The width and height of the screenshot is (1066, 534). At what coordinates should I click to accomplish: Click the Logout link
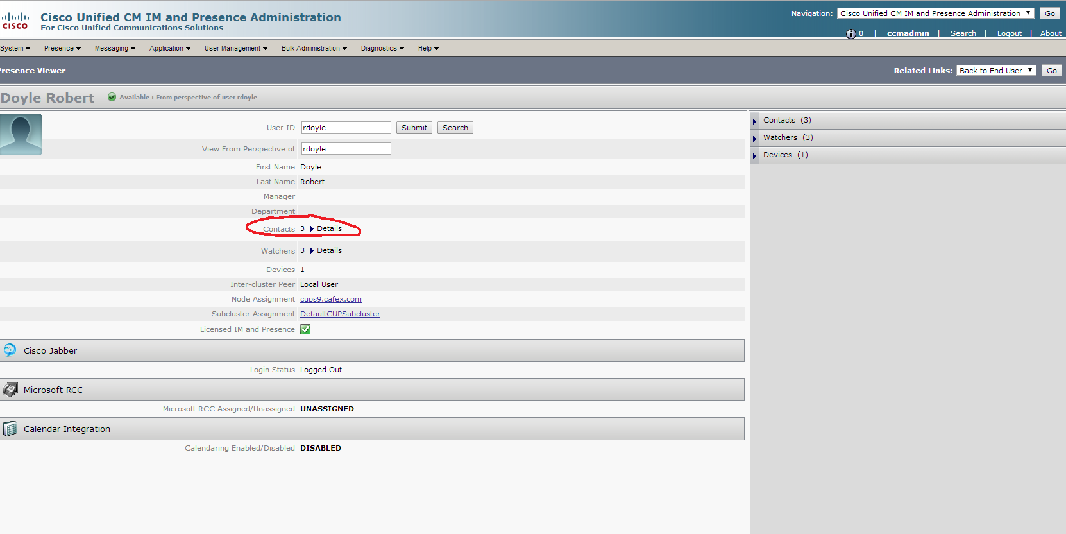click(x=1010, y=33)
